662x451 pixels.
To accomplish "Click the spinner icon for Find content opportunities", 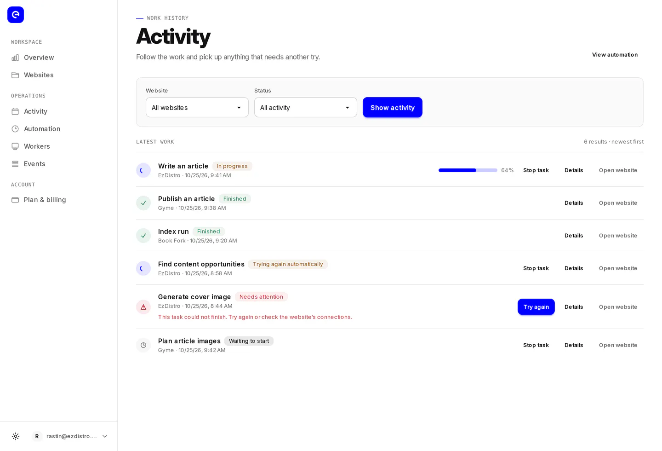I will tap(143, 268).
